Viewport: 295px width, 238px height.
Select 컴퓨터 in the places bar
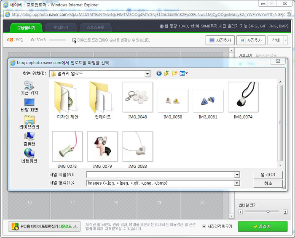point(29,139)
